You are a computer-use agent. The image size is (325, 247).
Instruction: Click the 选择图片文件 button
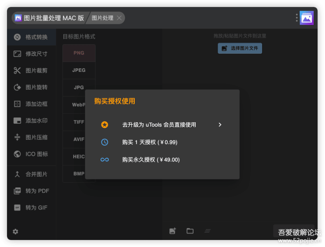tap(240, 48)
